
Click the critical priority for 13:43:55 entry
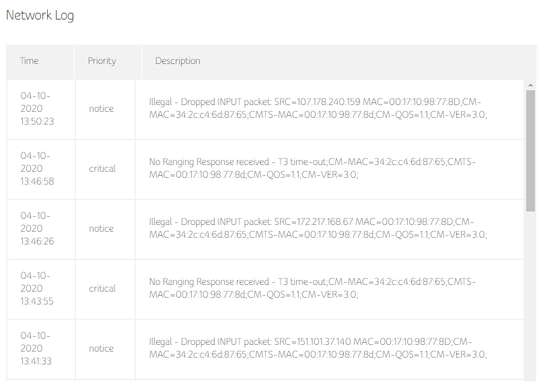pos(102,288)
